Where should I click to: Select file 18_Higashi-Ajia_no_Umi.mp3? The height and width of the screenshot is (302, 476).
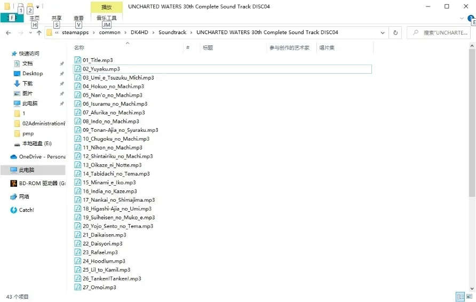(x=117, y=209)
